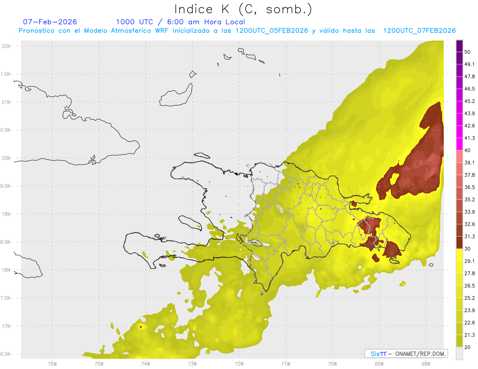Click the '37.8' colorbar value
478x369 pixels.
pyautogui.click(x=470, y=175)
